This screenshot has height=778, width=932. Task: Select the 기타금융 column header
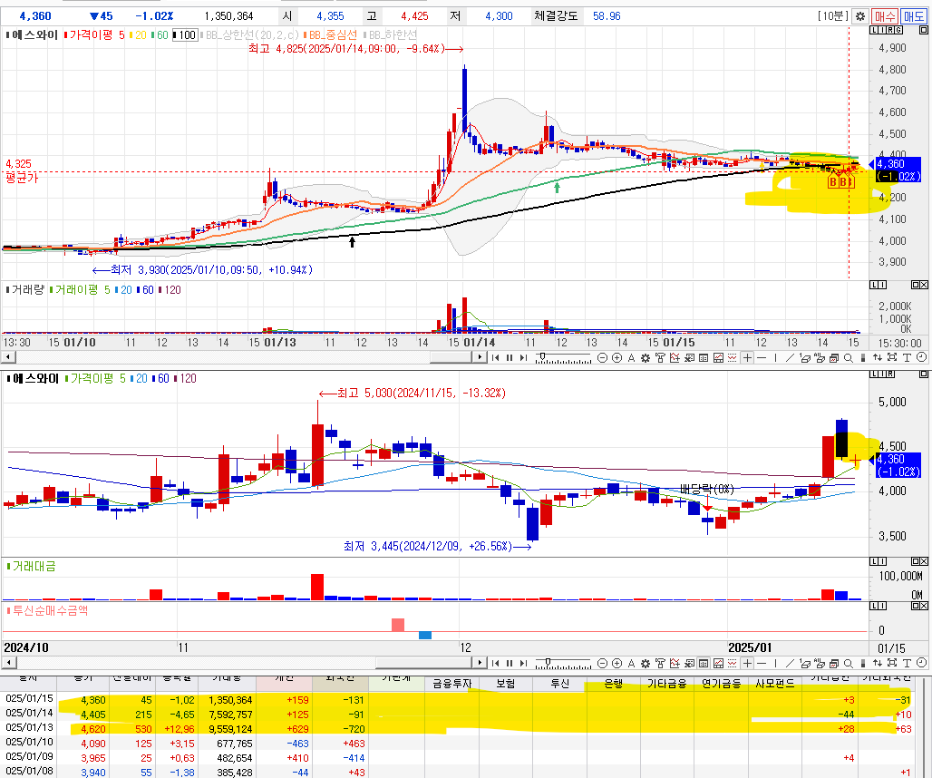pyautogui.click(x=667, y=684)
